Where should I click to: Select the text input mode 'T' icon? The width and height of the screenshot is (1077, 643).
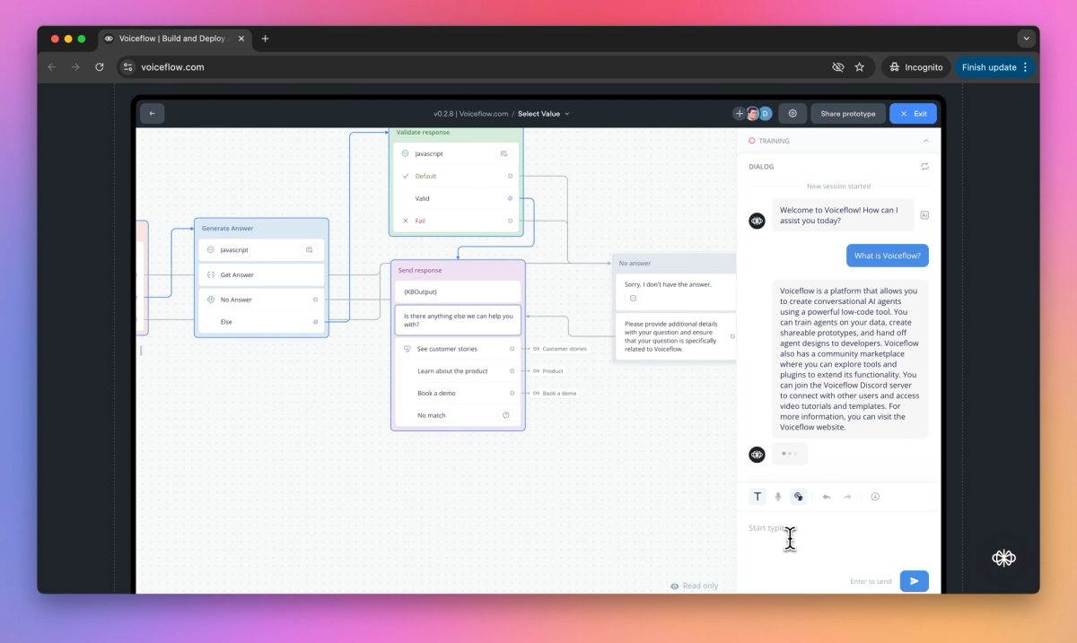pyautogui.click(x=757, y=496)
